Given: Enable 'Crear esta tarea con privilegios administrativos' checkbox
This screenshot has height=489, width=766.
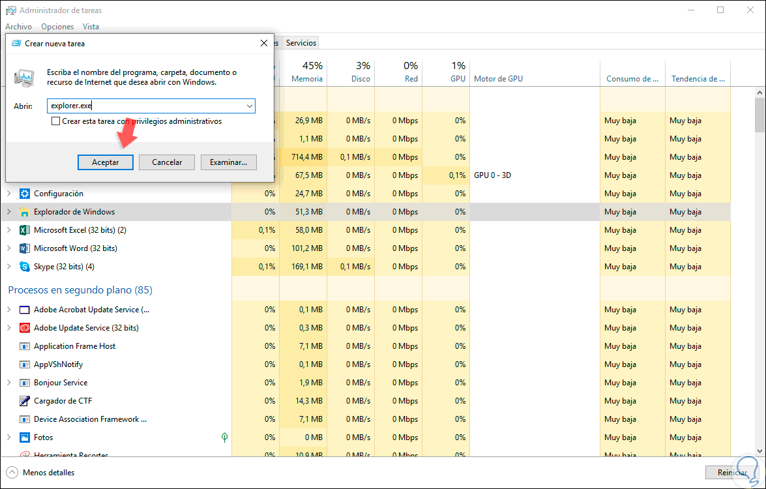Looking at the screenshot, I should tap(56, 121).
